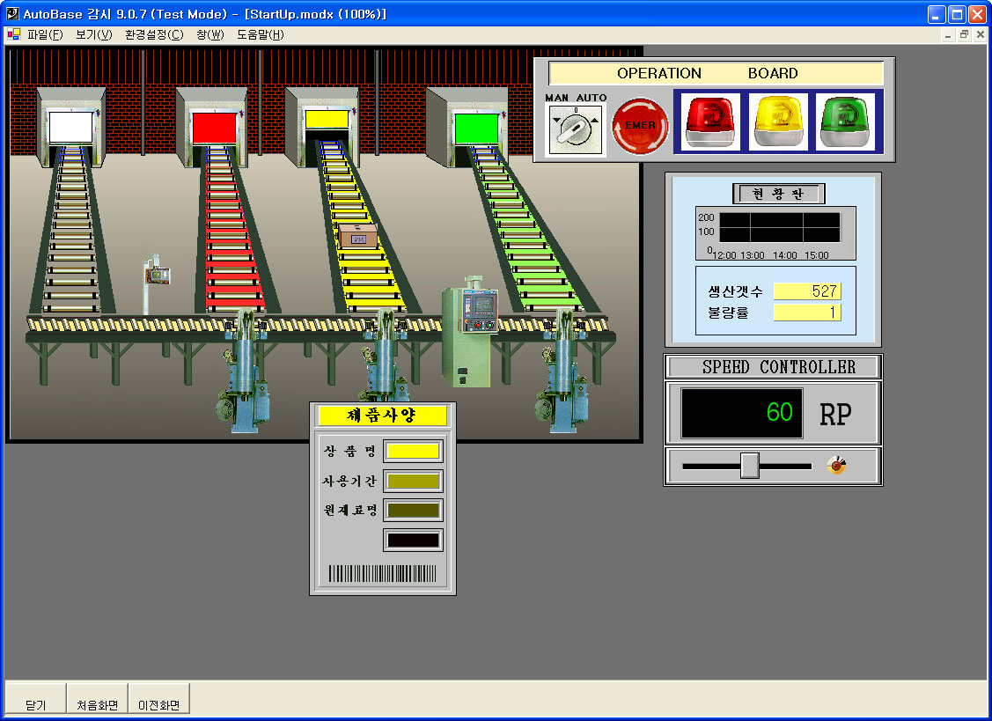Open the 환경설정(C) menu
Screen dimensions: 992x721
coord(154,35)
